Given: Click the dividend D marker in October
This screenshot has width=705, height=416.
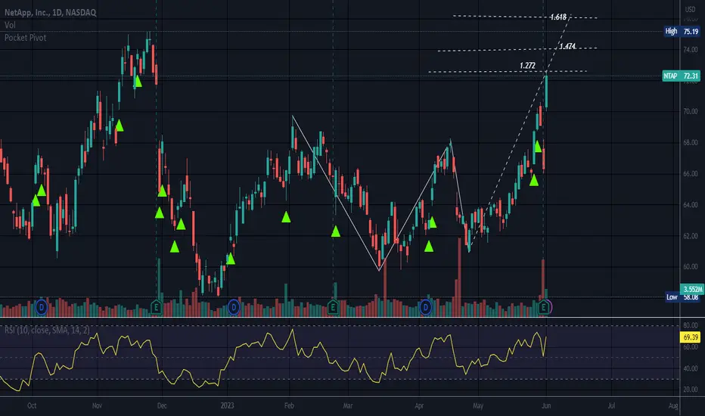Looking at the screenshot, I should [x=42, y=308].
